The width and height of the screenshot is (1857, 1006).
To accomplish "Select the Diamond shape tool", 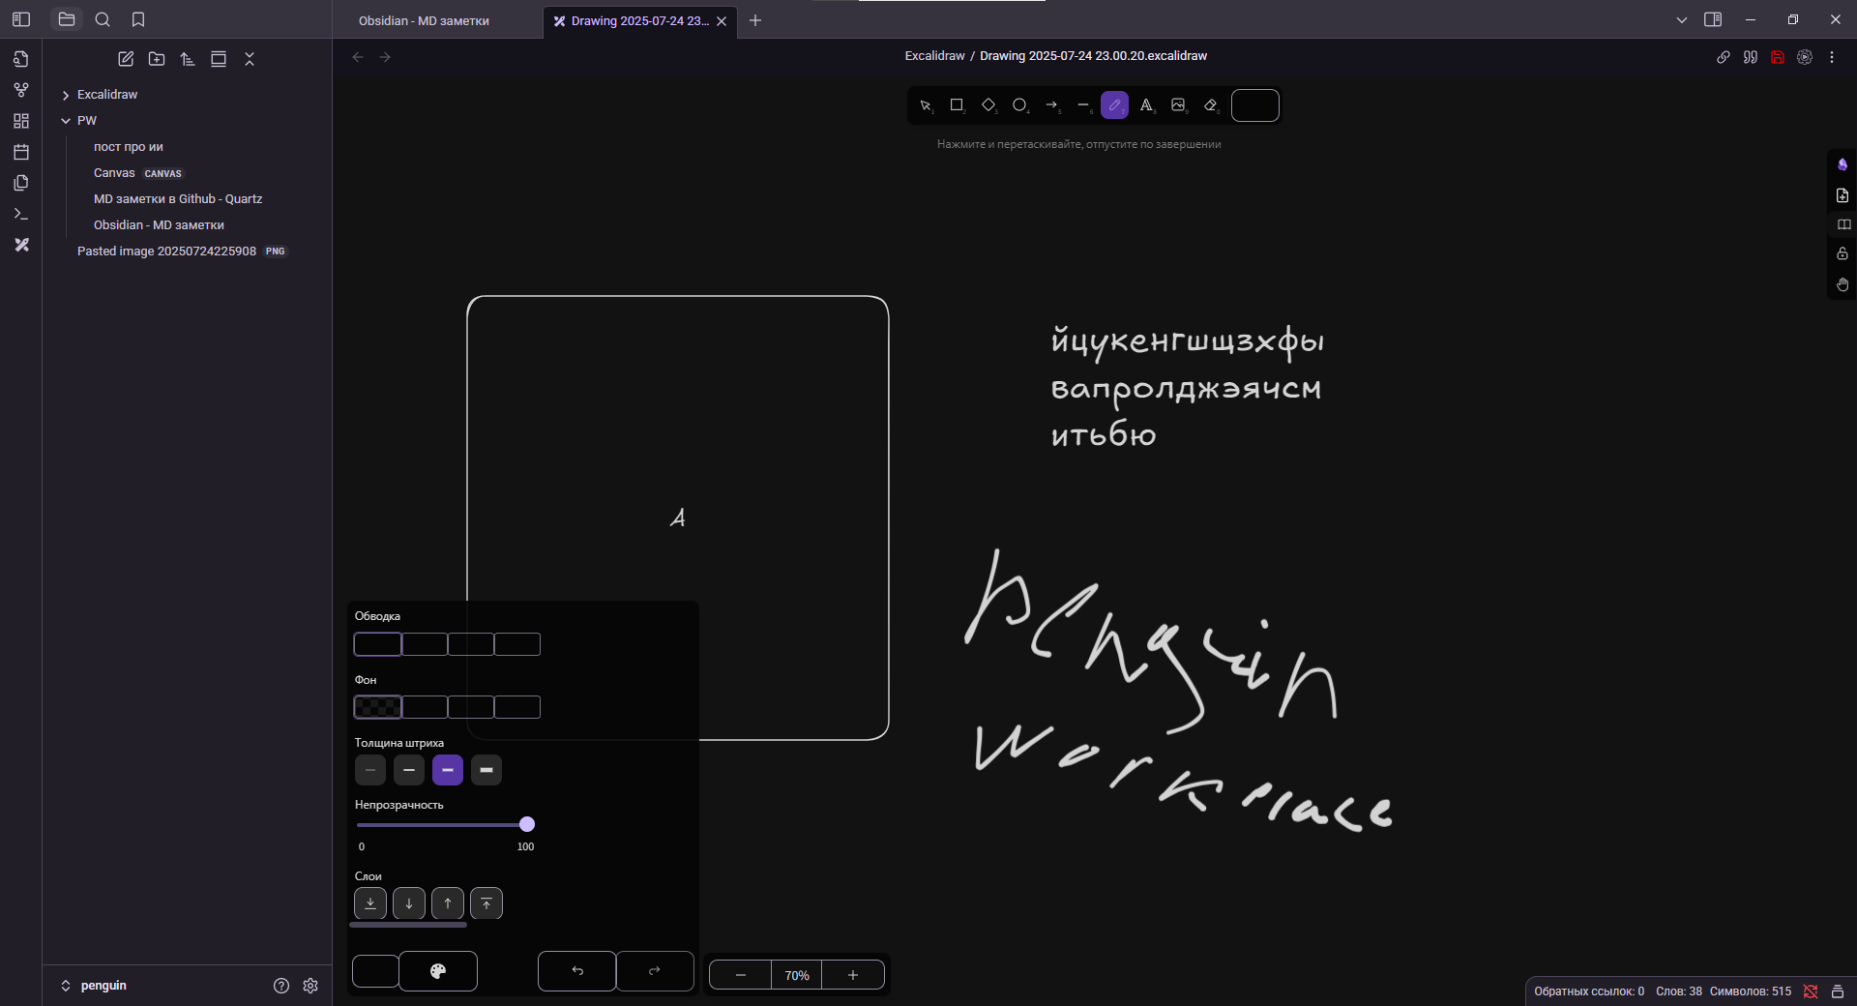I will click(988, 105).
